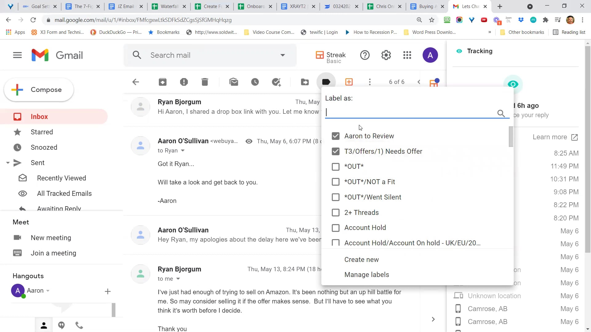Expand the side panel arrow
The height and width of the screenshot is (332, 591).
point(433,319)
